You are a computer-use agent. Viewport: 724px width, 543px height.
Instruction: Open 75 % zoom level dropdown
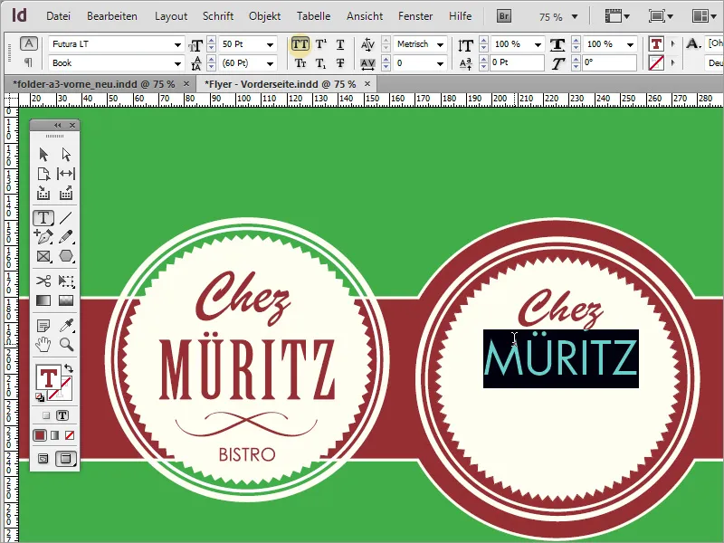(x=575, y=16)
